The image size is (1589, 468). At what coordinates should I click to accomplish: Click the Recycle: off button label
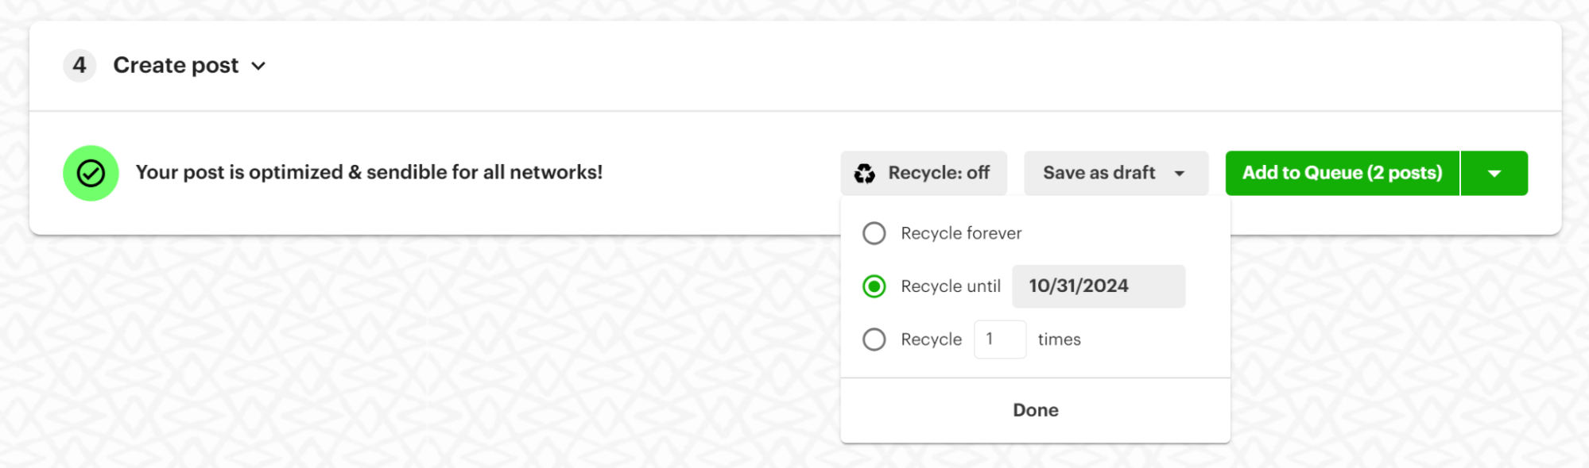coord(939,173)
